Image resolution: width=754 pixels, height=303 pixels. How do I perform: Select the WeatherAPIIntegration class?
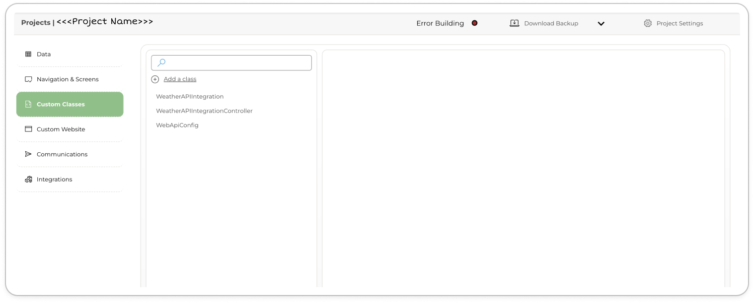coord(190,97)
